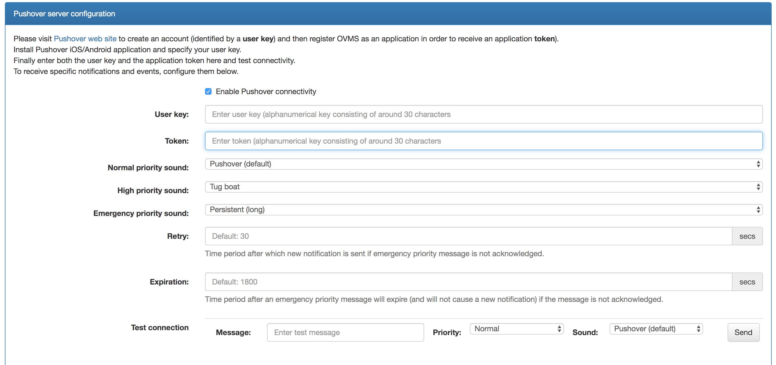Open the Pushover web site link
Viewport: 776px width, 365px height.
coord(85,39)
